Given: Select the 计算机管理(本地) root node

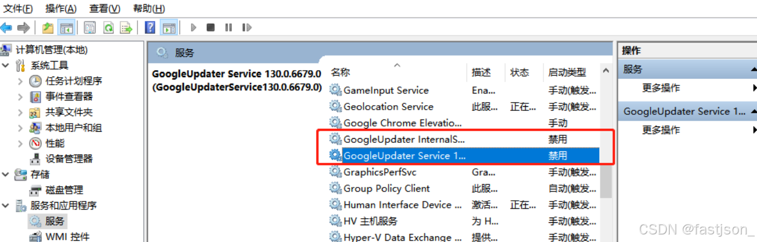Looking at the screenshot, I should click(51, 50).
